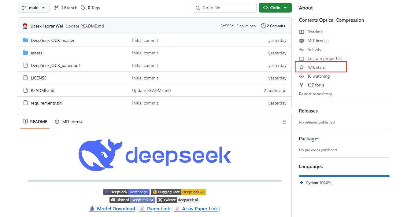
Task: Click the Twitter deepseek ai badge
Action: coord(178,200)
